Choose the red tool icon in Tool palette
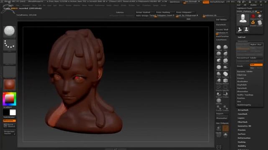The height and width of the screenshot is (150, 268). (253, 16)
